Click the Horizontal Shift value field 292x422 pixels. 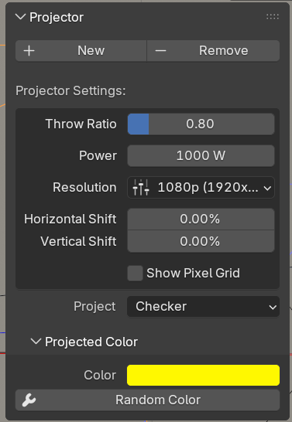pyautogui.click(x=201, y=219)
